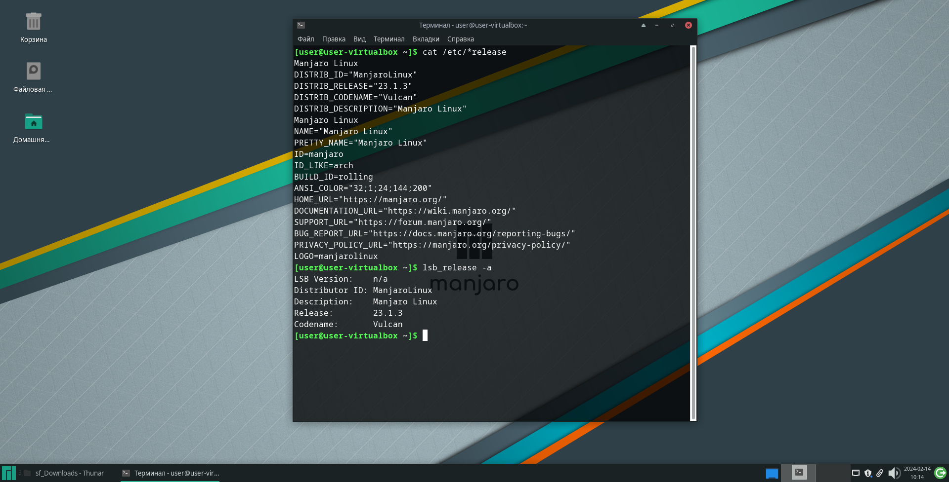Click the 'Release: 23.1.3' output line
The width and height of the screenshot is (949, 482).
(348, 313)
